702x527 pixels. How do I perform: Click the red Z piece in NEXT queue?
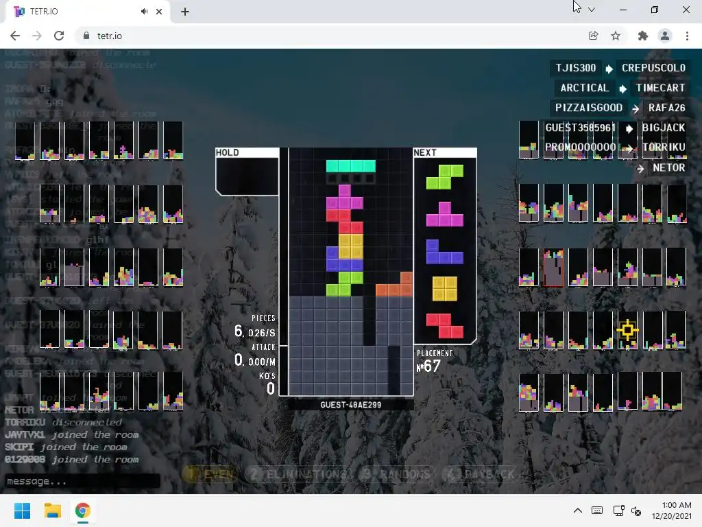click(444, 326)
